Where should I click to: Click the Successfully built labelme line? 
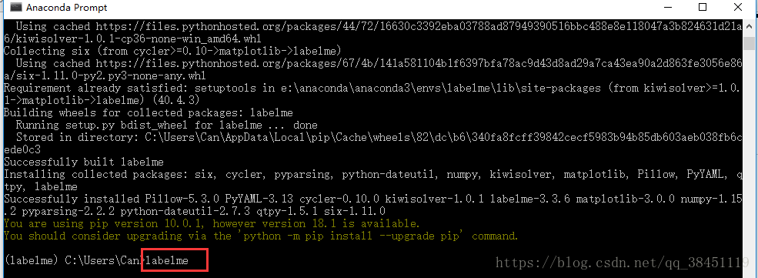[x=84, y=162]
